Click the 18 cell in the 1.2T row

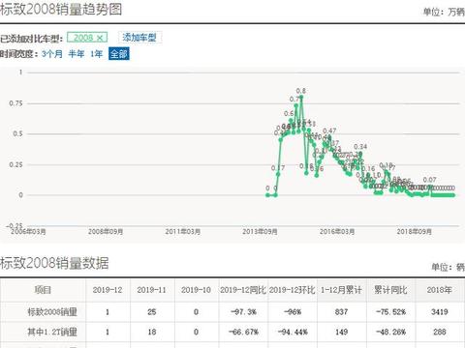point(152,332)
